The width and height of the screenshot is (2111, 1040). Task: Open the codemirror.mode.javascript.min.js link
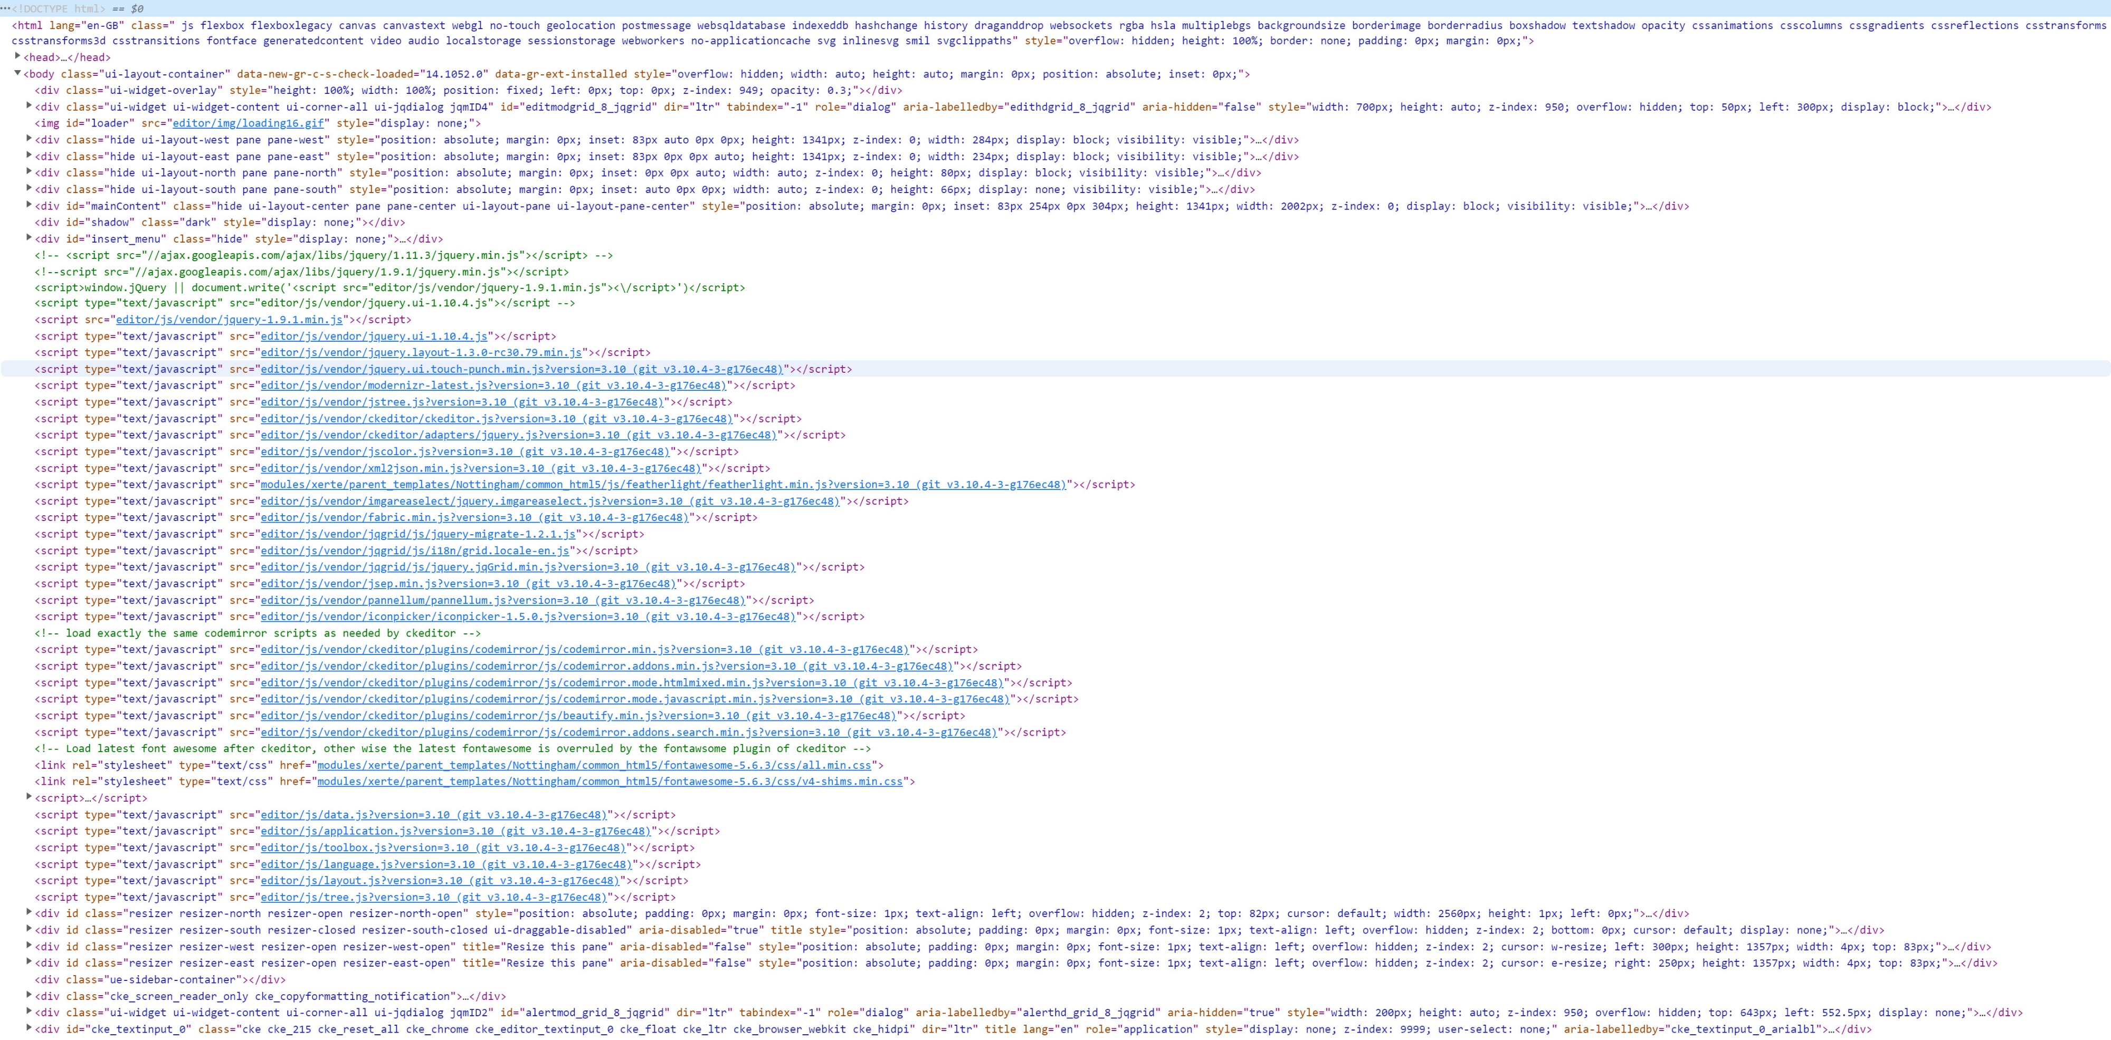click(x=635, y=699)
